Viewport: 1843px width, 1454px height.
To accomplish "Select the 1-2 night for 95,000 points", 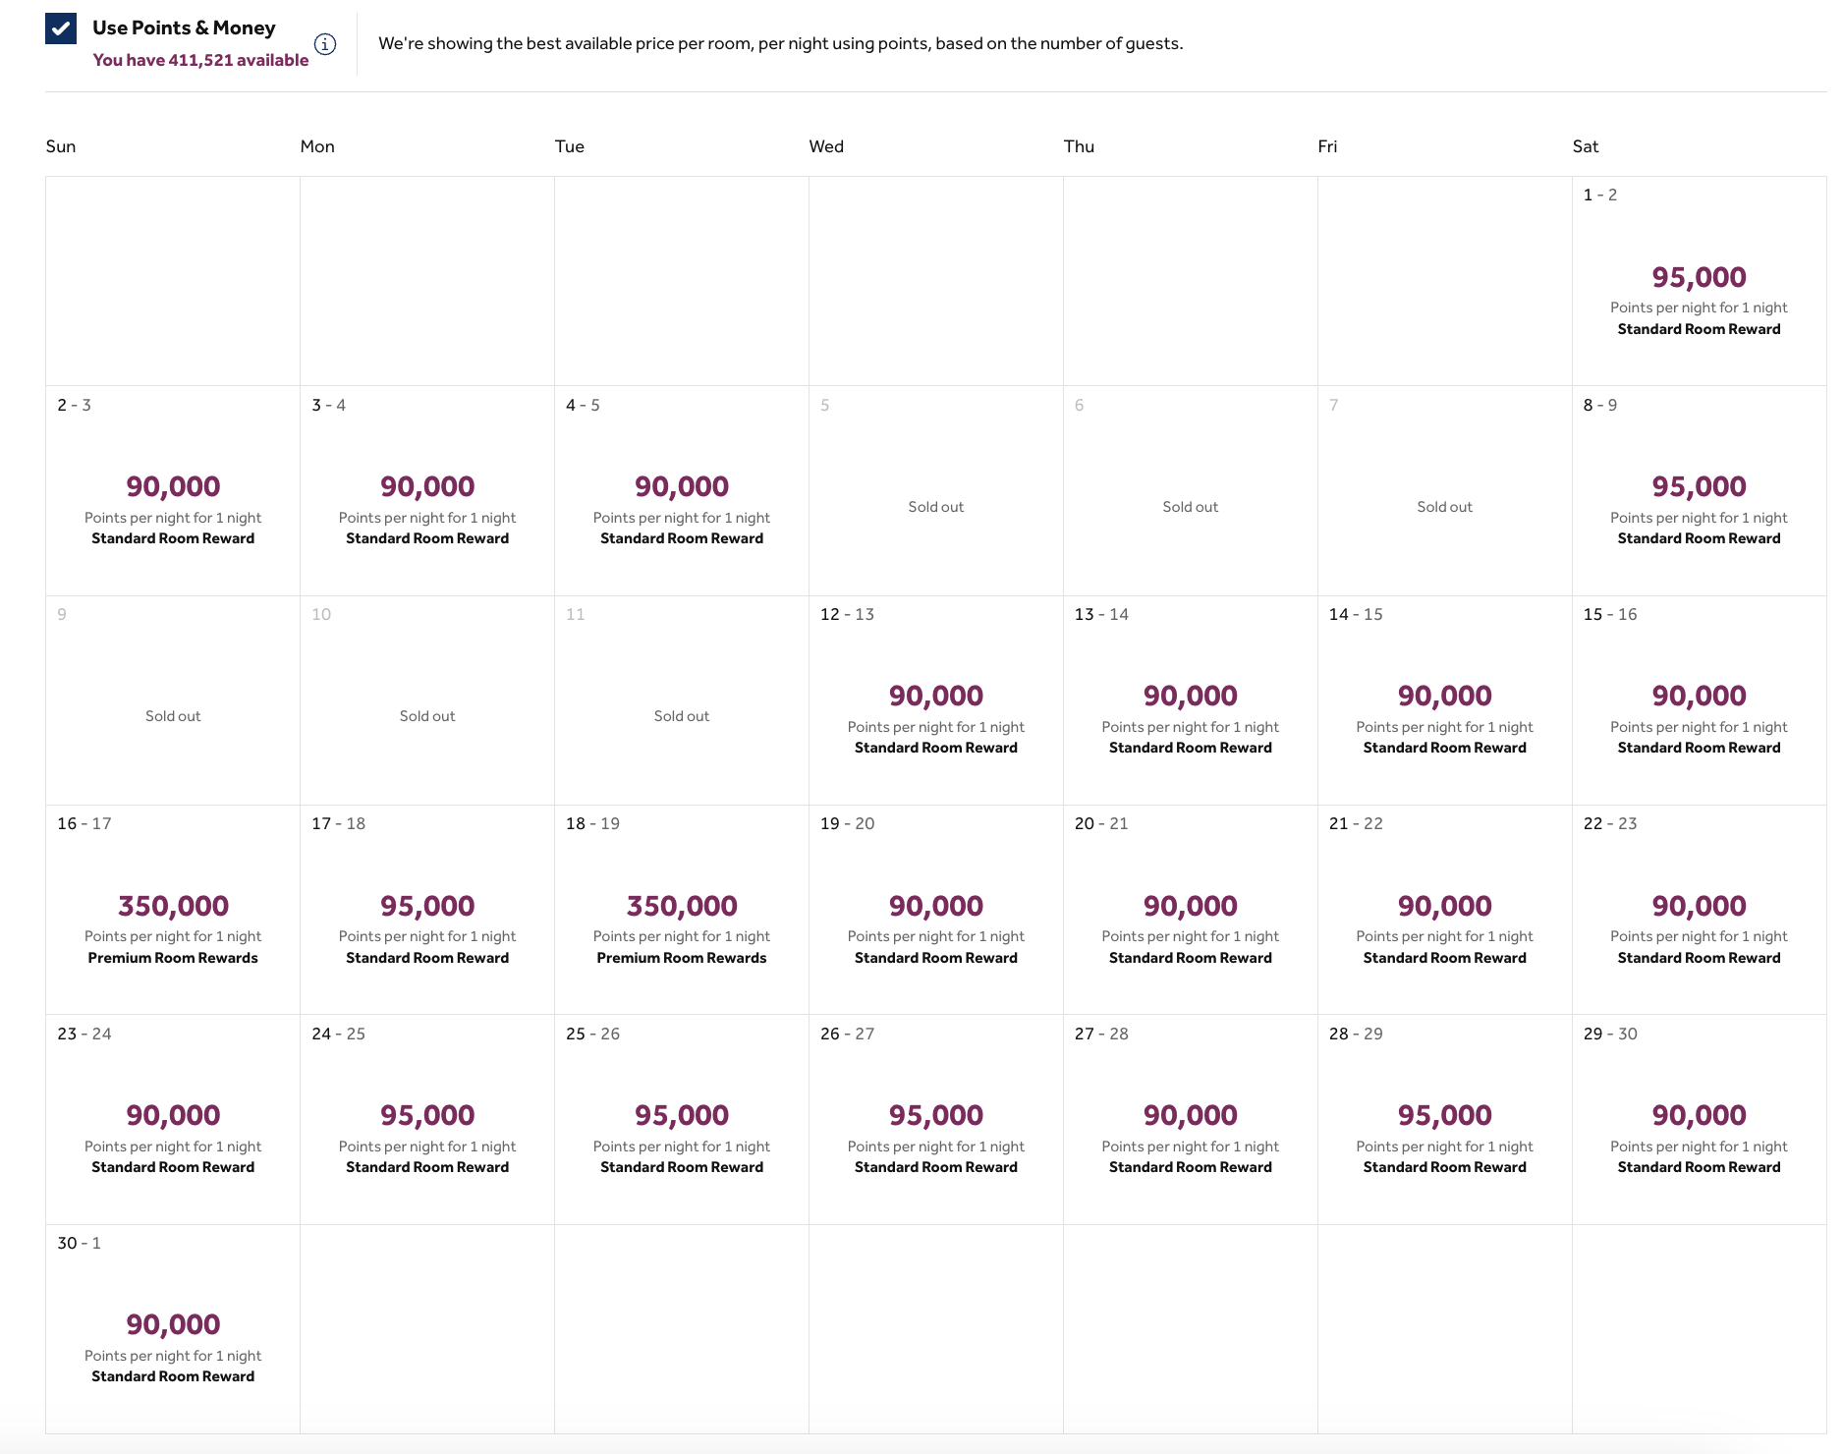I will [1699, 280].
